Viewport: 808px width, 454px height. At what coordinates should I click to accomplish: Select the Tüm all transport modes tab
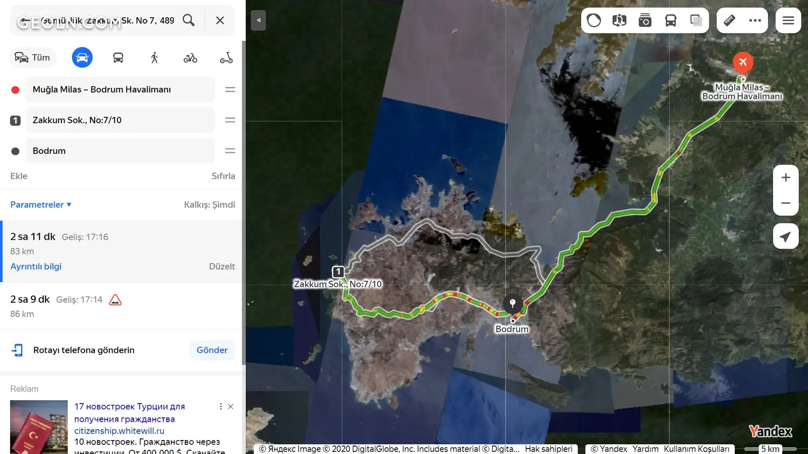tap(32, 58)
